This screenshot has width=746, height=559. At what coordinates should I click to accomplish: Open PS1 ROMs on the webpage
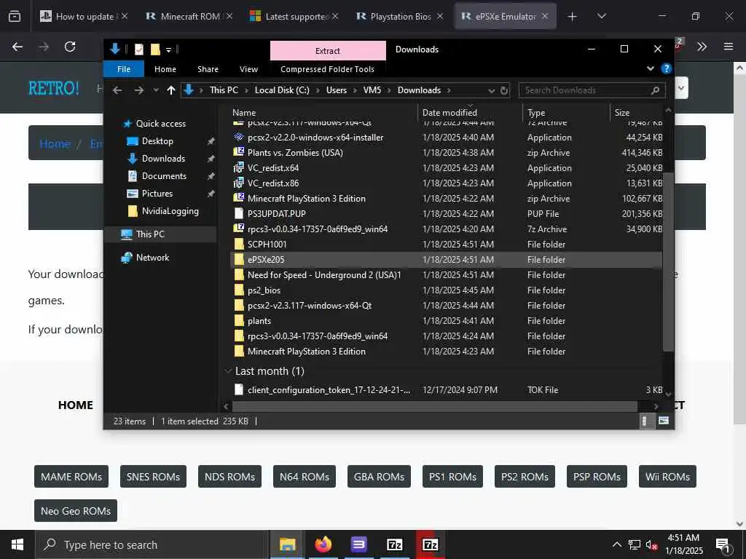(452, 477)
